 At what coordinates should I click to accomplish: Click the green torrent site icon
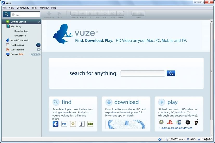(90, 124)
